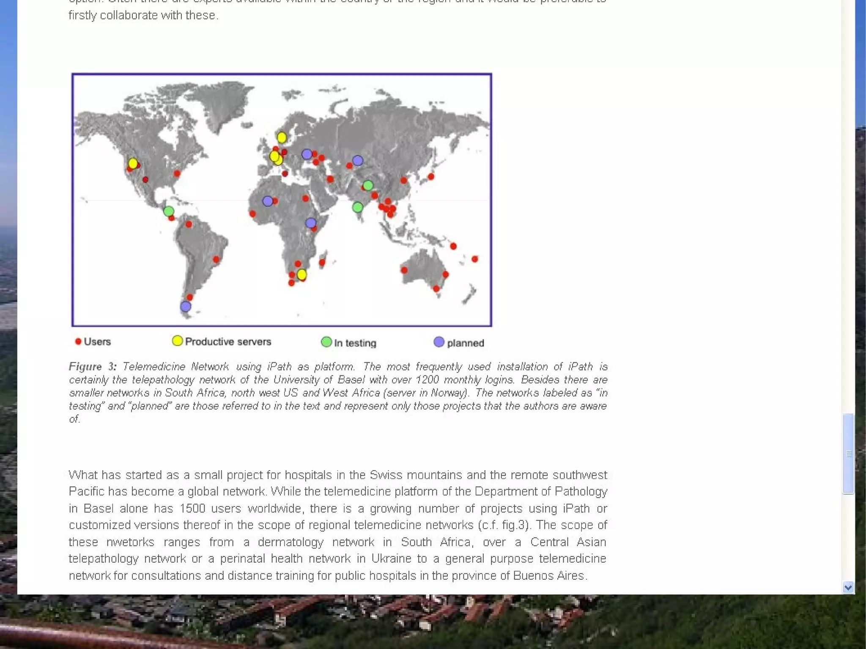Click the purple planned marker in East Africa
The image size is (866, 649).
(311, 223)
